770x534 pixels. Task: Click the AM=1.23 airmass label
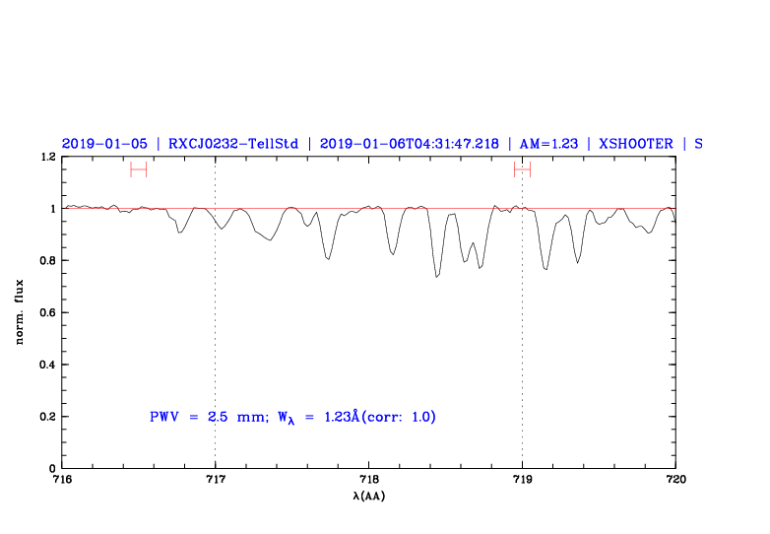point(547,143)
